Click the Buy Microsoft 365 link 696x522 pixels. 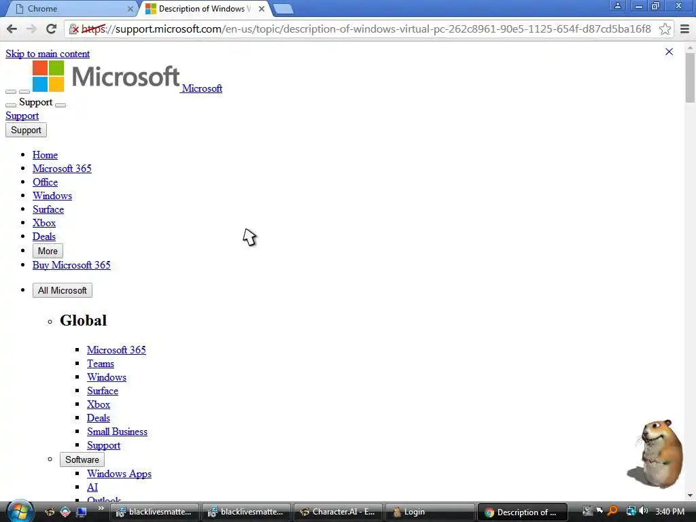click(x=71, y=265)
